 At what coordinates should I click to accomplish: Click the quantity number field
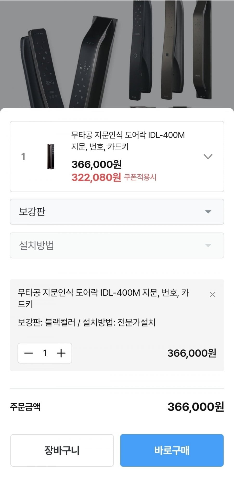pos(45,353)
